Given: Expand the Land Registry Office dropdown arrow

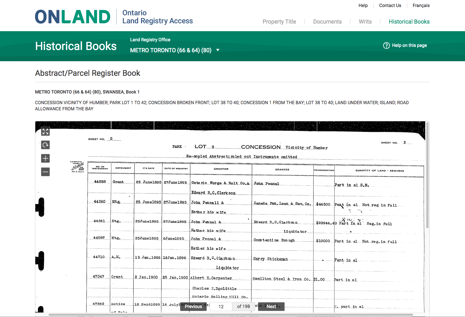Looking at the screenshot, I should pos(218,50).
